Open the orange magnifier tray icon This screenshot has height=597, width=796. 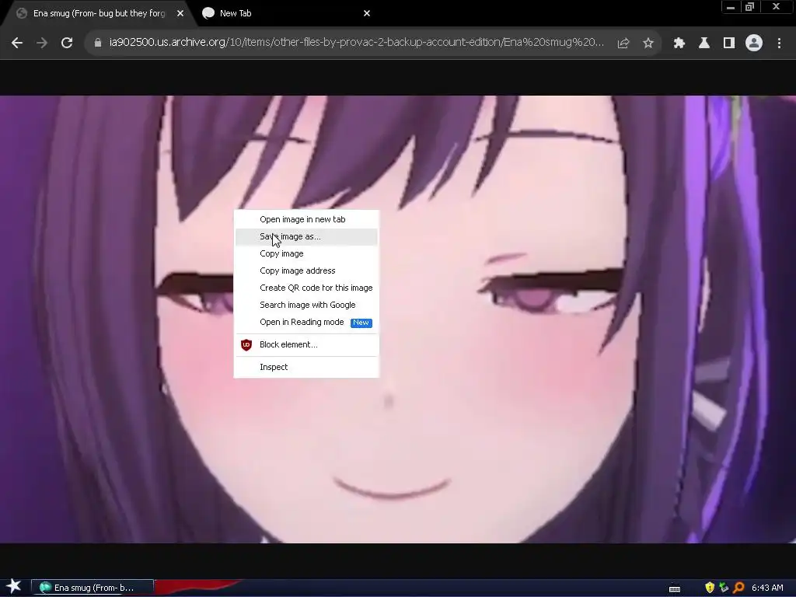(x=738, y=588)
